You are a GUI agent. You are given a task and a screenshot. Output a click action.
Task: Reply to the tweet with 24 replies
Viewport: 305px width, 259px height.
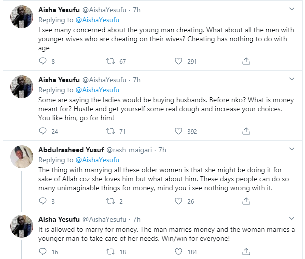click(43, 131)
